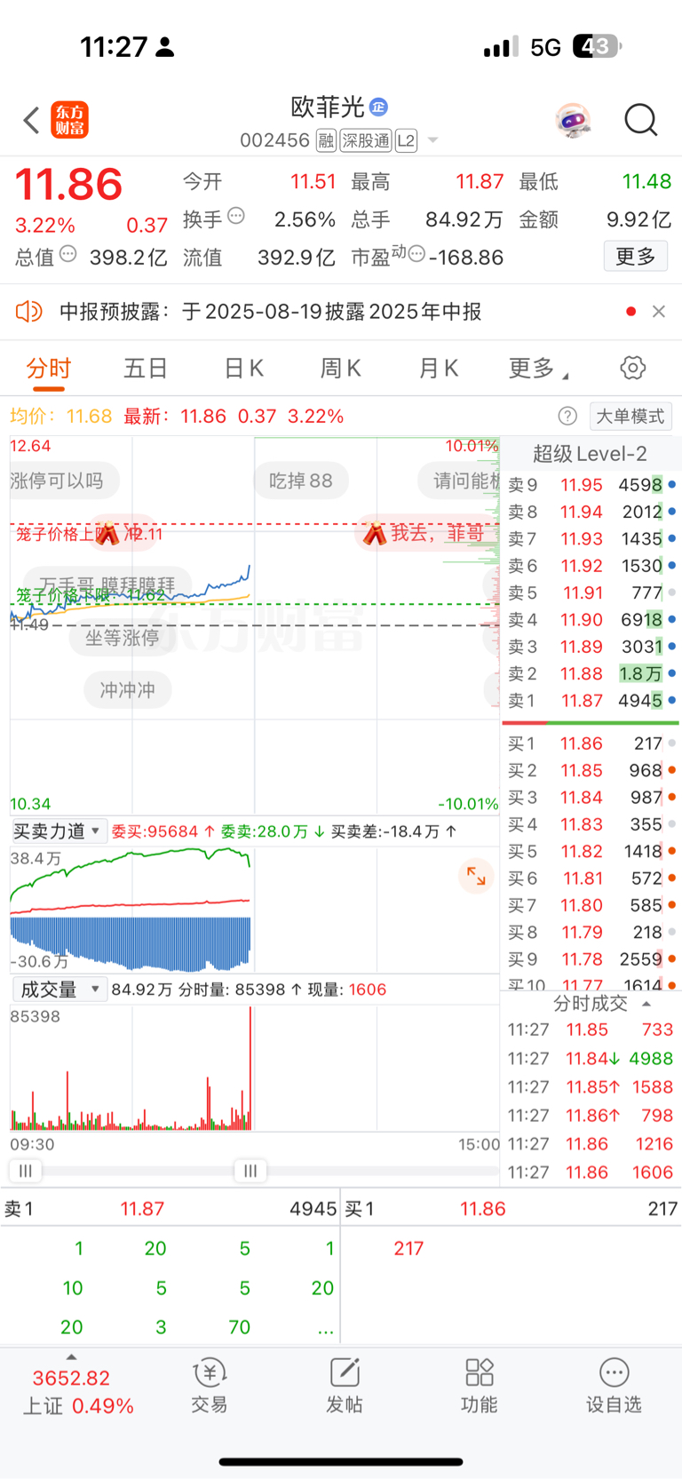
Task: Select 卖9 row at 11.95
Action: pyautogui.click(x=591, y=485)
